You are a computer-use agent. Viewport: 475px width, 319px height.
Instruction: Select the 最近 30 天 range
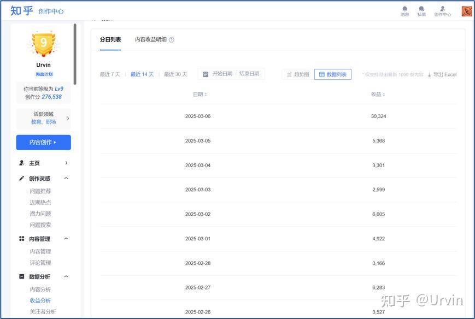[175, 74]
